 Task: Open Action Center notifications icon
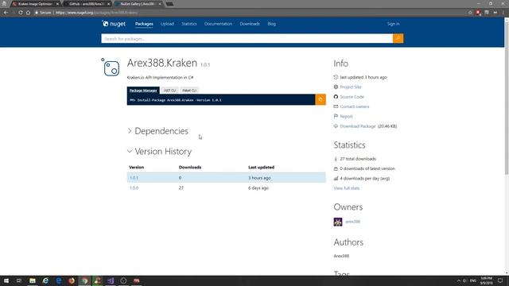(500, 280)
